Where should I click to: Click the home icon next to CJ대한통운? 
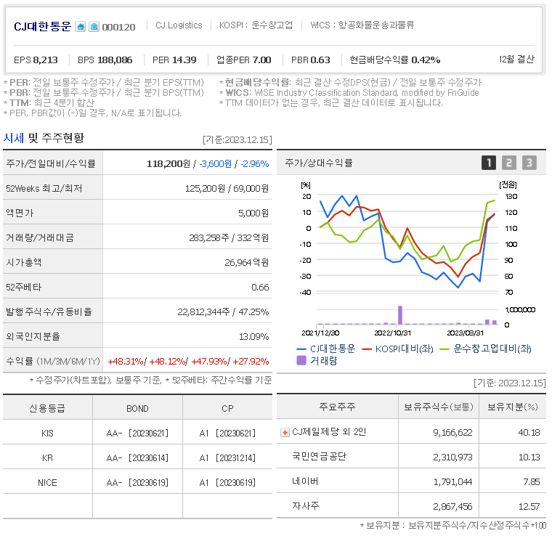[81, 27]
